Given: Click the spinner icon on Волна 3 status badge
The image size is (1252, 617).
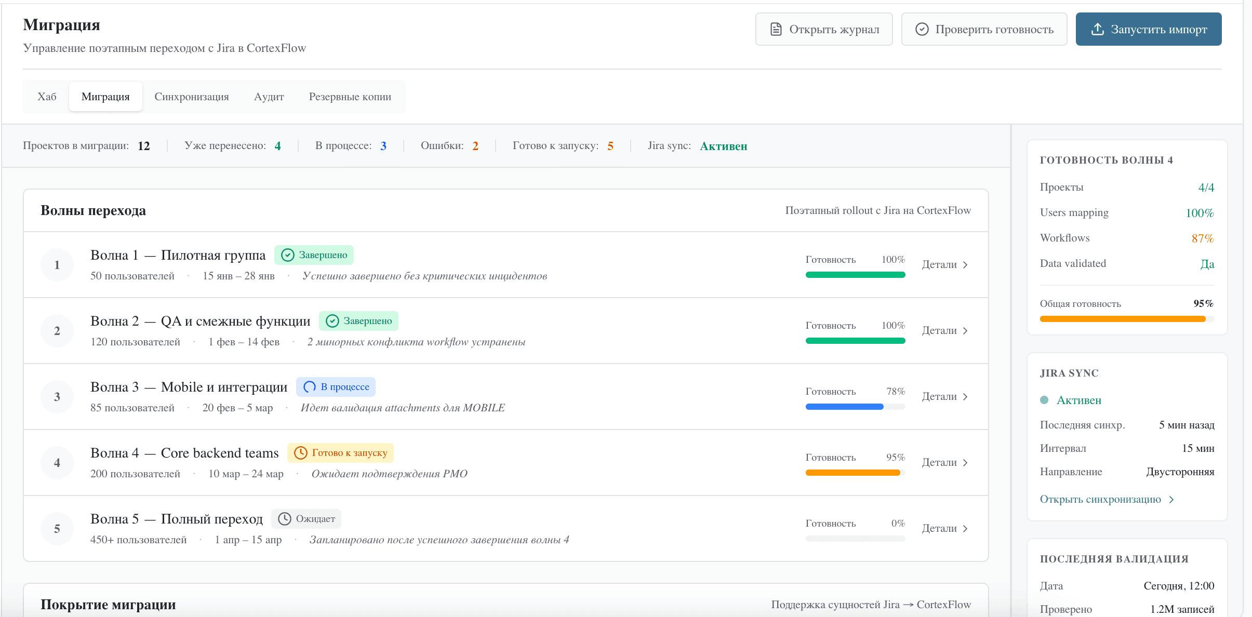Looking at the screenshot, I should click(x=310, y=386).
